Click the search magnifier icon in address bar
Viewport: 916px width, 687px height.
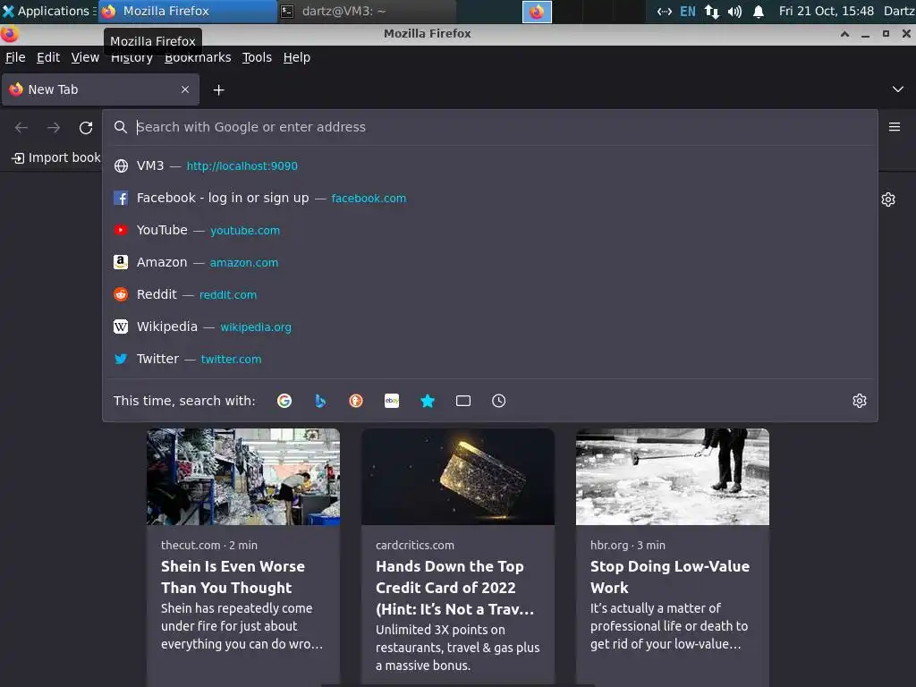[121, 127]
